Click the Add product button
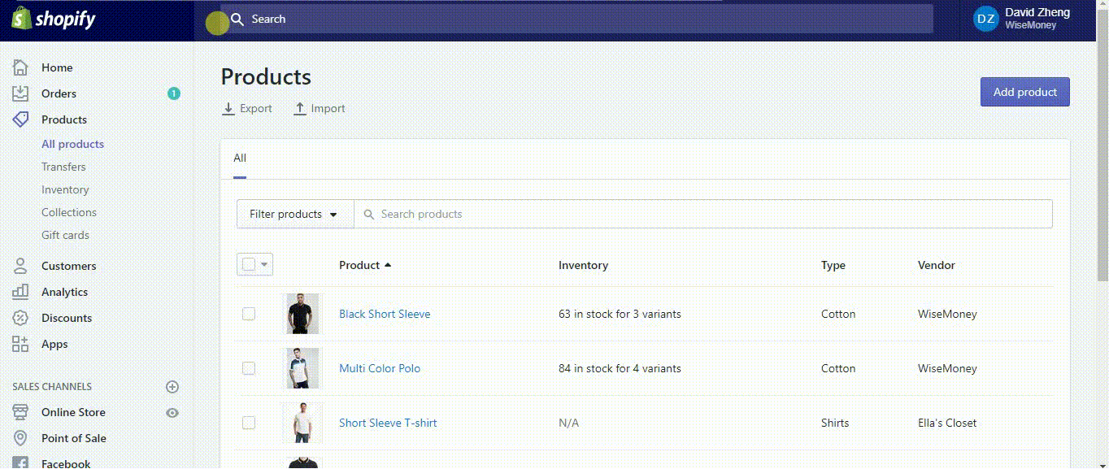Screen dimensions: 1109x469 pyautogui.click(x=1025, y=92)
